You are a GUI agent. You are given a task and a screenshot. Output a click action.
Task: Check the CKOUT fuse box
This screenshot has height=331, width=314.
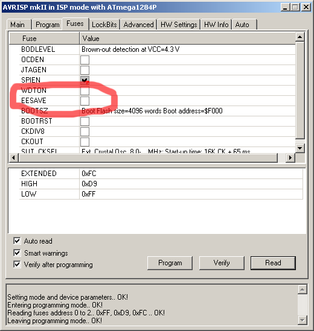(x=85, y=142)
